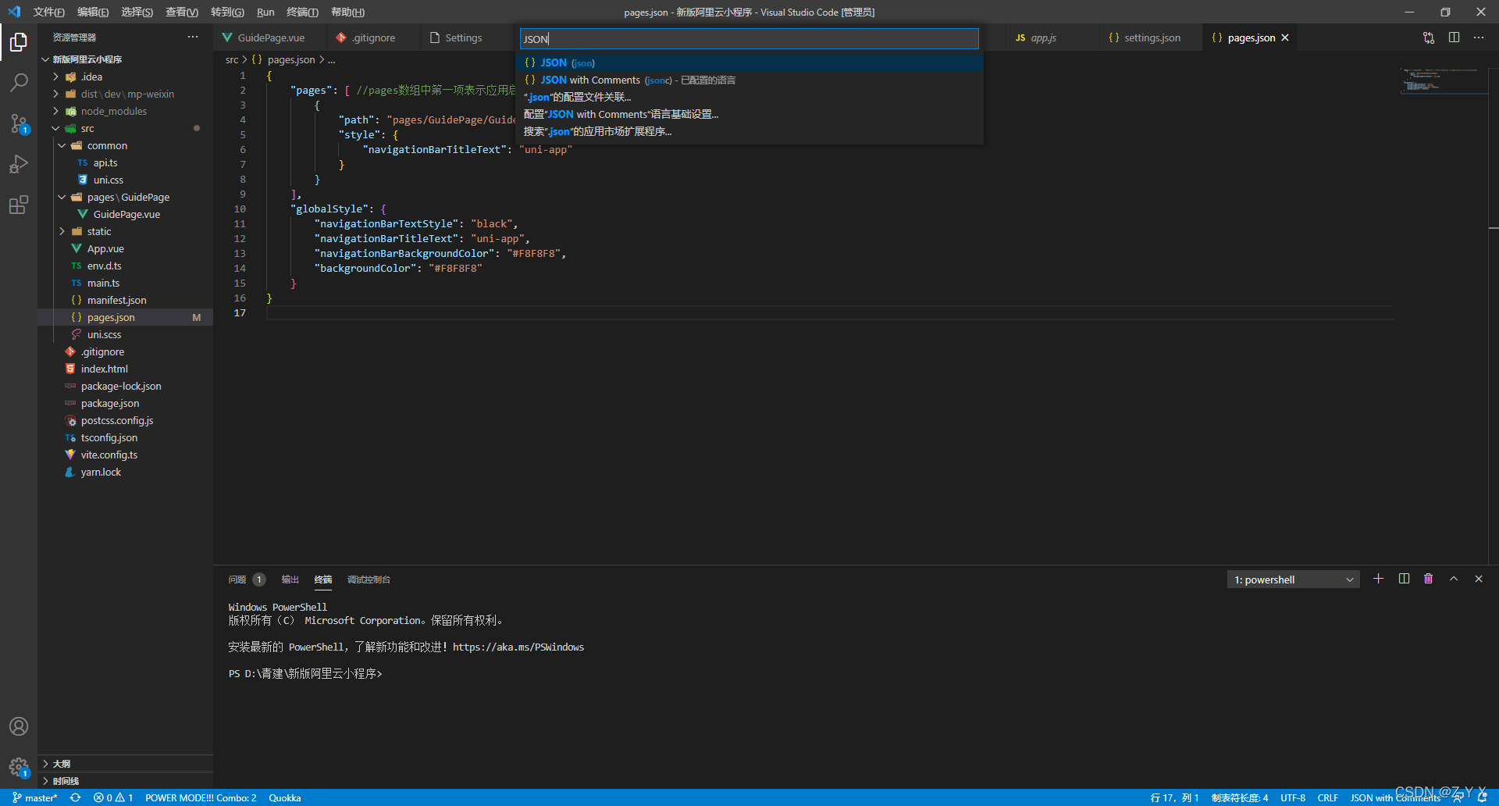Open the notifications bell icon

pos(1482,797)
